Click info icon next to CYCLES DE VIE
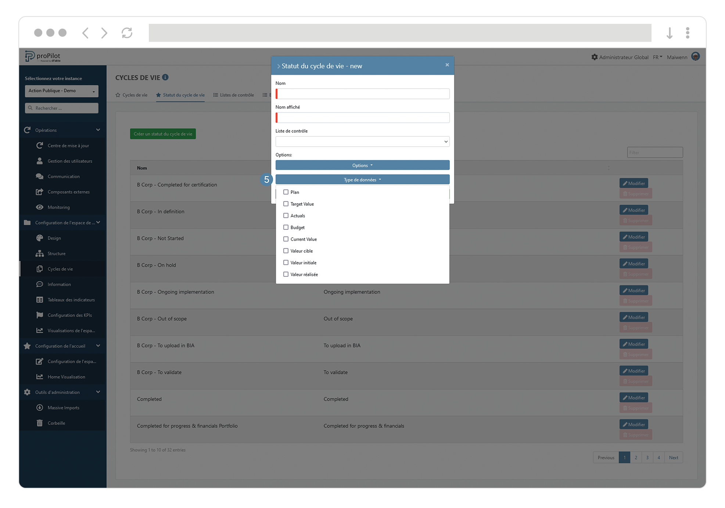The height and width of the screenshot is (508, 725). (x=165, y=77)
